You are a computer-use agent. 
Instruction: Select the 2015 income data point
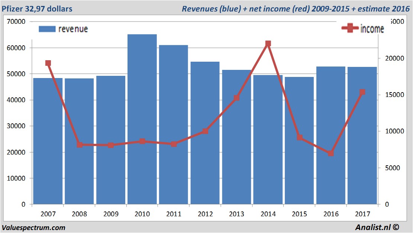300,137
